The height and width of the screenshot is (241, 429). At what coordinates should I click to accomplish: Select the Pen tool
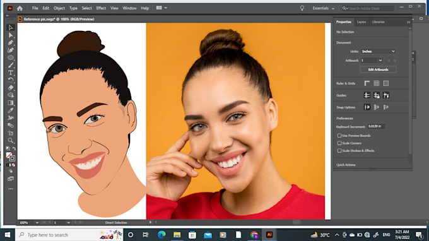tap(11, 43)
